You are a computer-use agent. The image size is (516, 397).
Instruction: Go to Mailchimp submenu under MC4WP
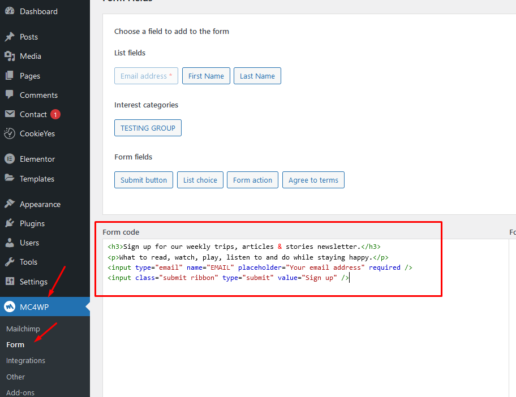click(x=23, y=329)
